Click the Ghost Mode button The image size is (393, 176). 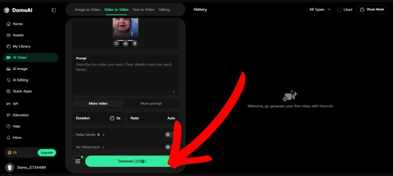tap(372, 10)
